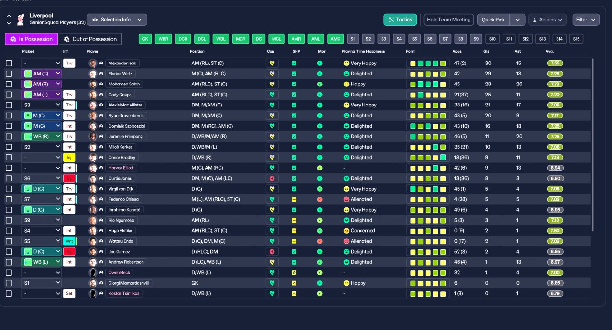Click Owen Beck's yellow match sharpness icon
The image size is (612, 330).
pos(295,273)
